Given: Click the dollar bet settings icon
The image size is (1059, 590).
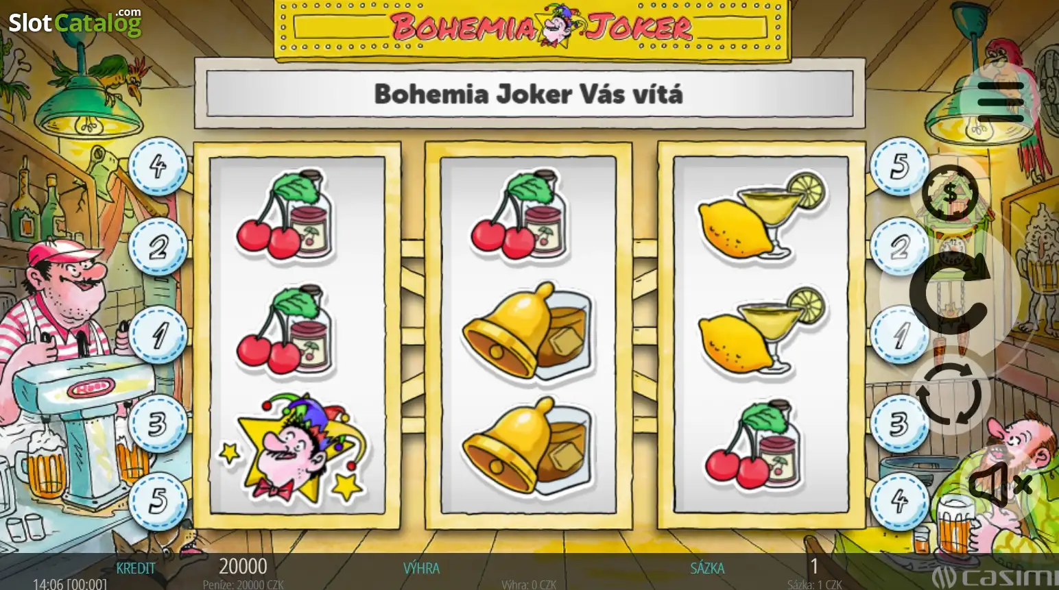Looking at the screenshot, I should pyautogui.click(x=950, y=193).
